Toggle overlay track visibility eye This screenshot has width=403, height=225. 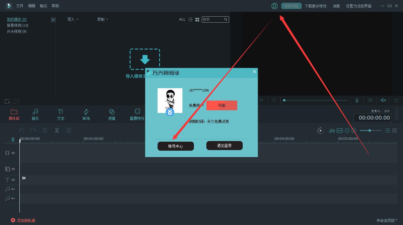tap(13, 169)
